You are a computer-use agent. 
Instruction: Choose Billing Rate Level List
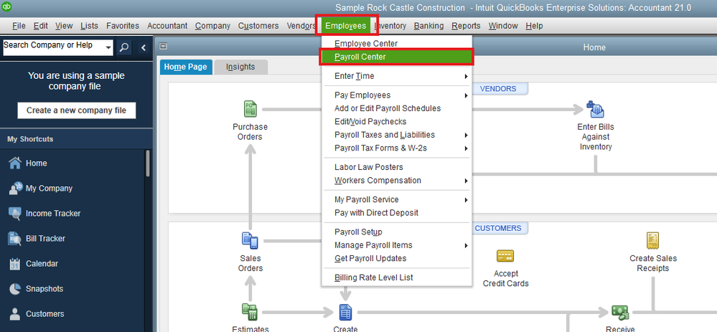pos(397,278)
